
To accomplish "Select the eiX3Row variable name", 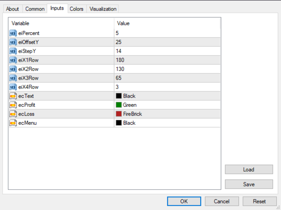I will point(28,78).
